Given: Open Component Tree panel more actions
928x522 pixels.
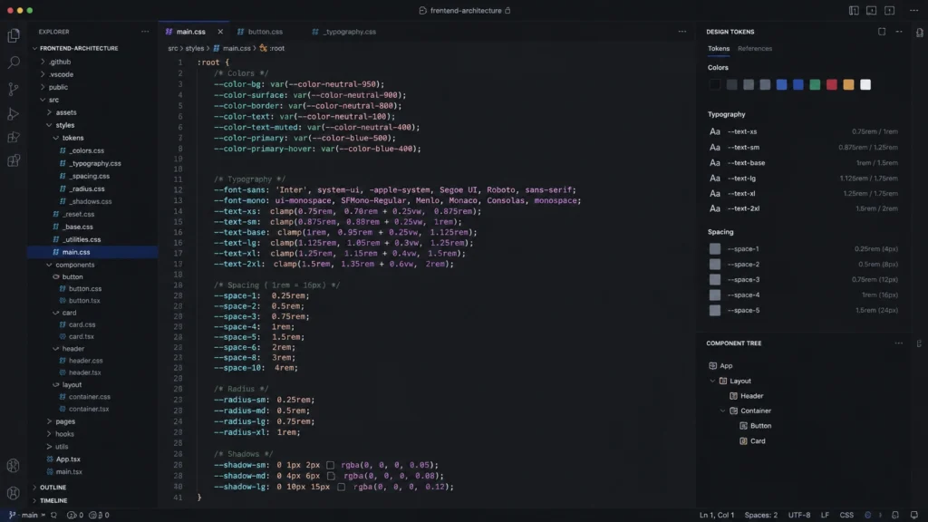Looking at the screenshot, I should click(898, 343).
